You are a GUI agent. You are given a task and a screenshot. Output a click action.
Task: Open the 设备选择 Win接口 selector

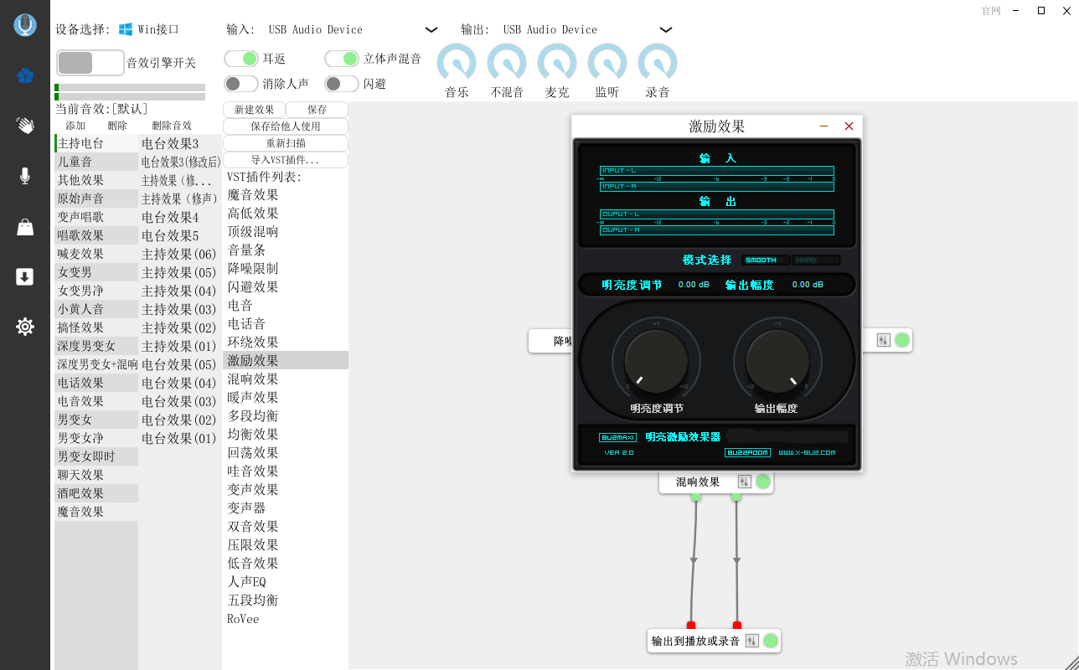coord(149,29)
